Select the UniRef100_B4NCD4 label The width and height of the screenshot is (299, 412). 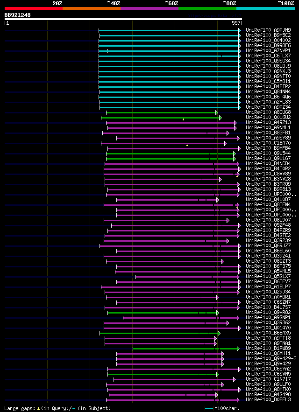pos(268,164)
